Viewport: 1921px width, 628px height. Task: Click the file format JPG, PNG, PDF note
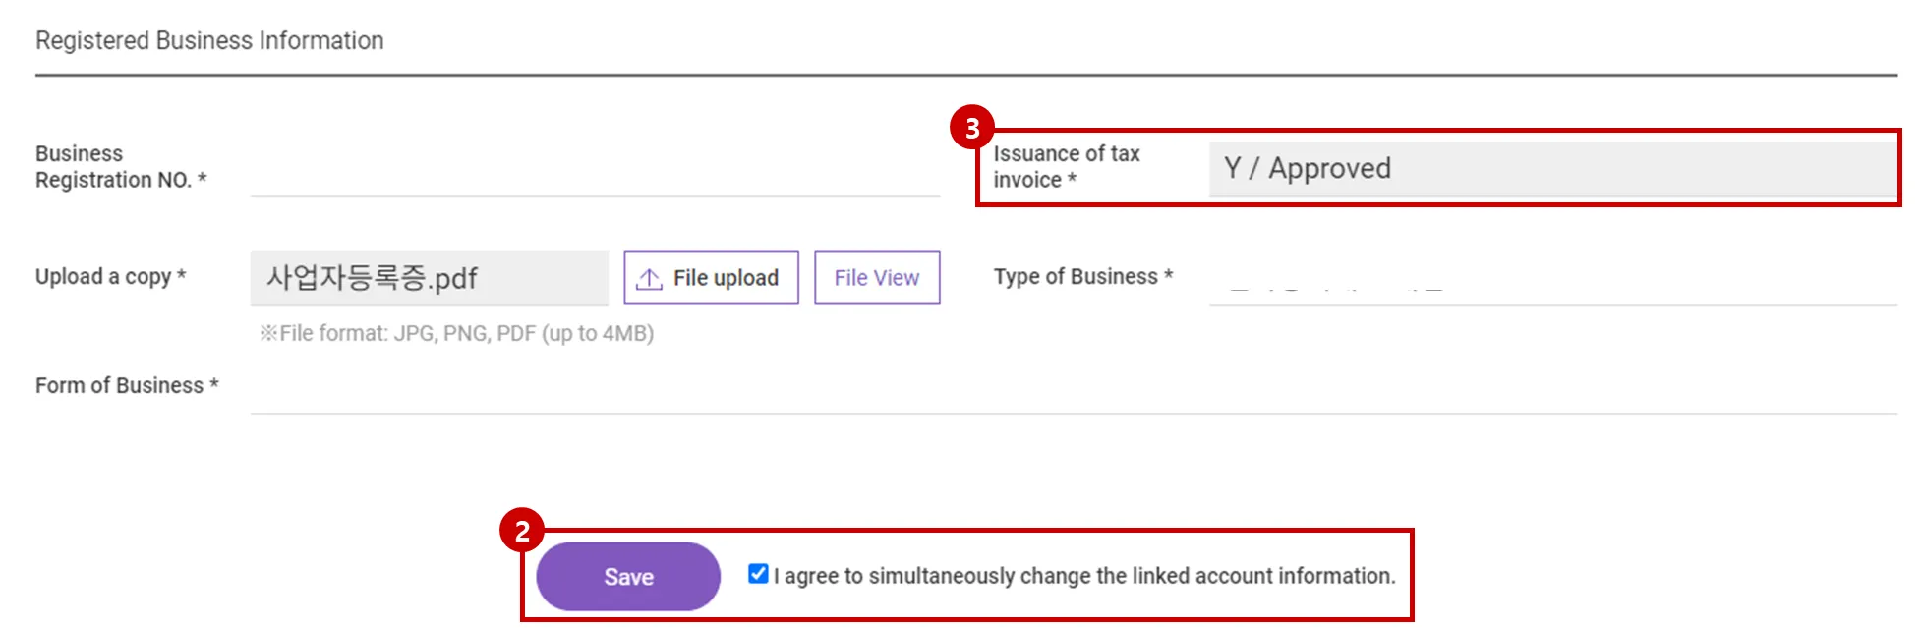coord(456,334)
